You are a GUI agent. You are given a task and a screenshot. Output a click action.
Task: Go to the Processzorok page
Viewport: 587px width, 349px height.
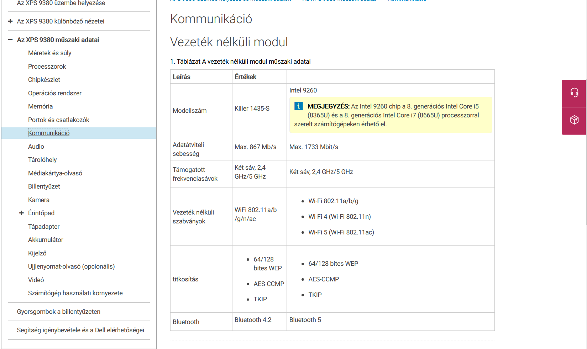pyautogui.click(x=47, y=67)
